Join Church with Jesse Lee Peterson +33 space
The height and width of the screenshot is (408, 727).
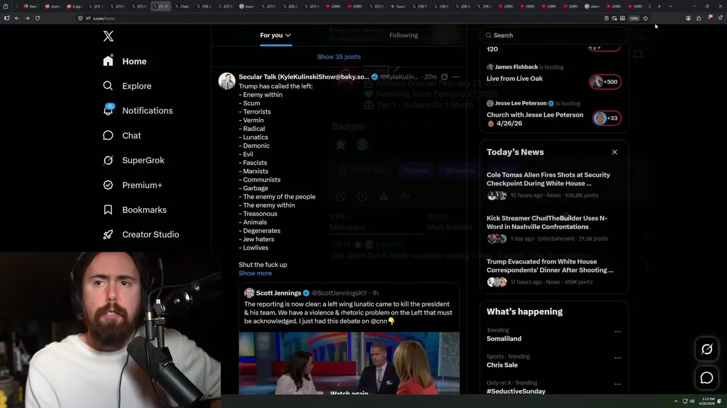[x=607, y=118]
